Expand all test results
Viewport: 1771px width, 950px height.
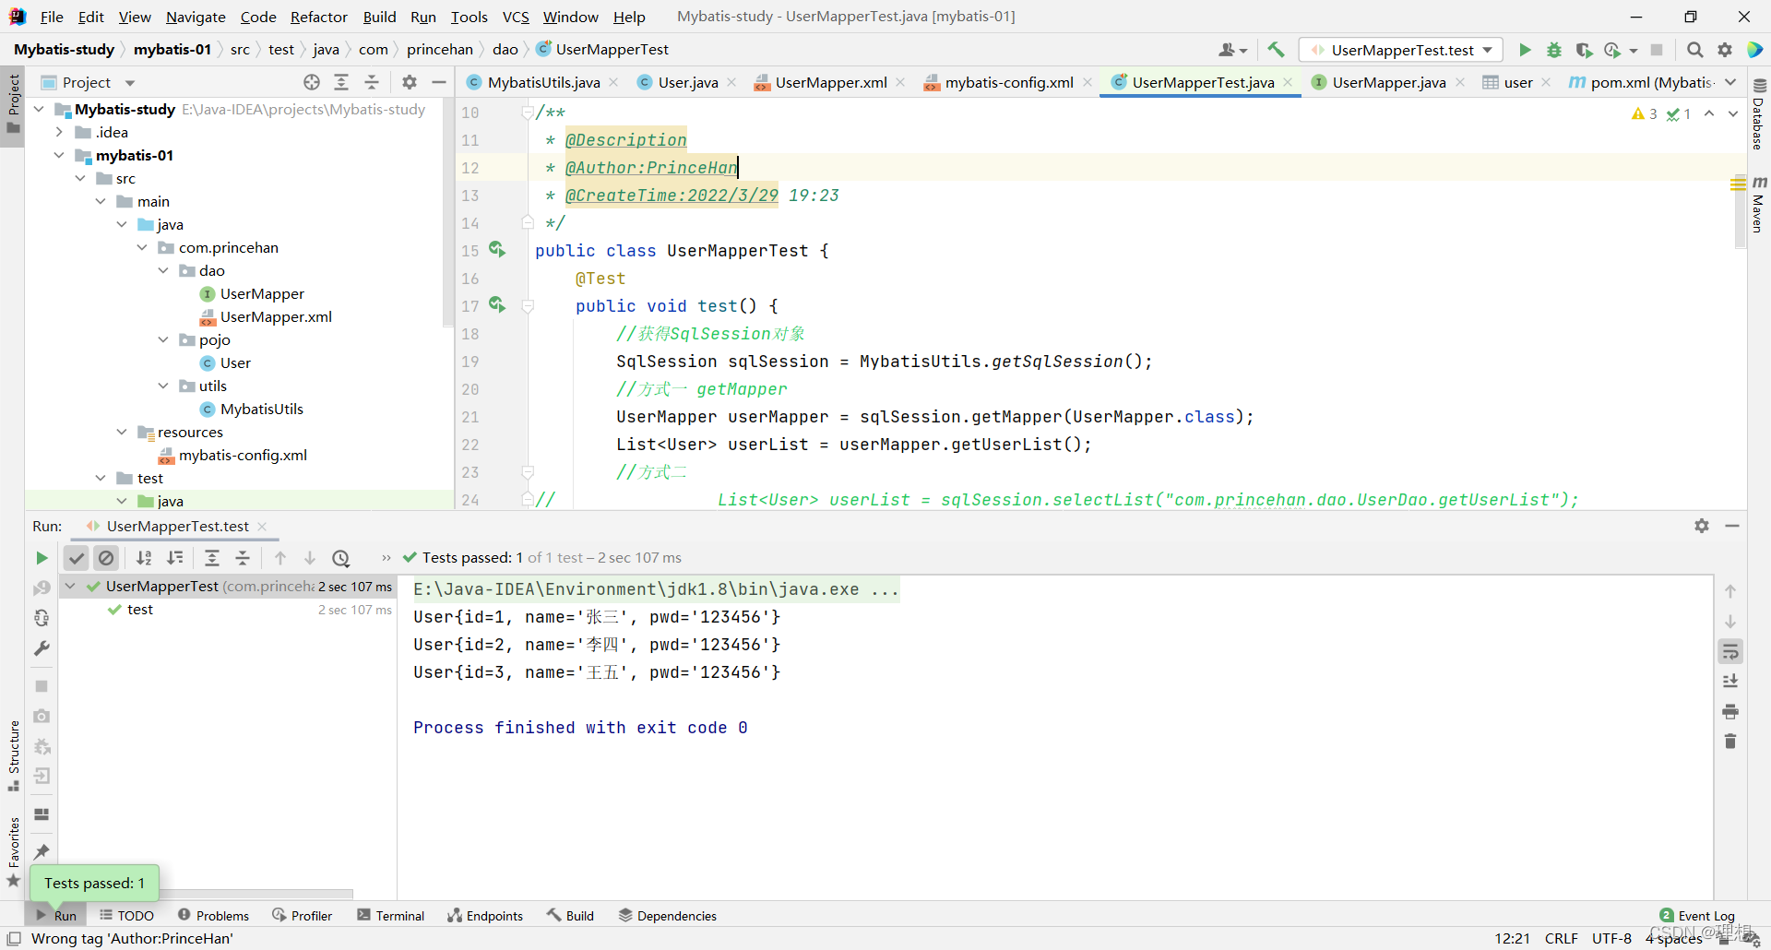click(212, 558)
